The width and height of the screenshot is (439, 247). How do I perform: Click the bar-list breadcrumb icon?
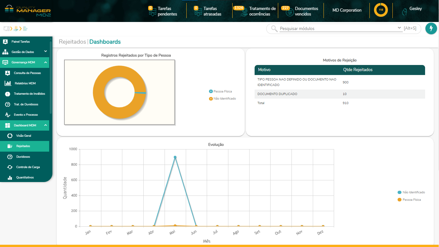pyautogui.click(x=25, y=28)
